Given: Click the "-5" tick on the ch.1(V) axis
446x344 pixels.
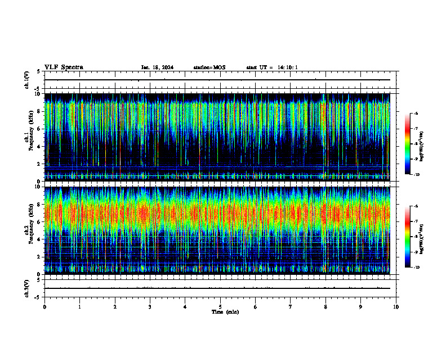Looking at the screenshot, I should [38, 89].
